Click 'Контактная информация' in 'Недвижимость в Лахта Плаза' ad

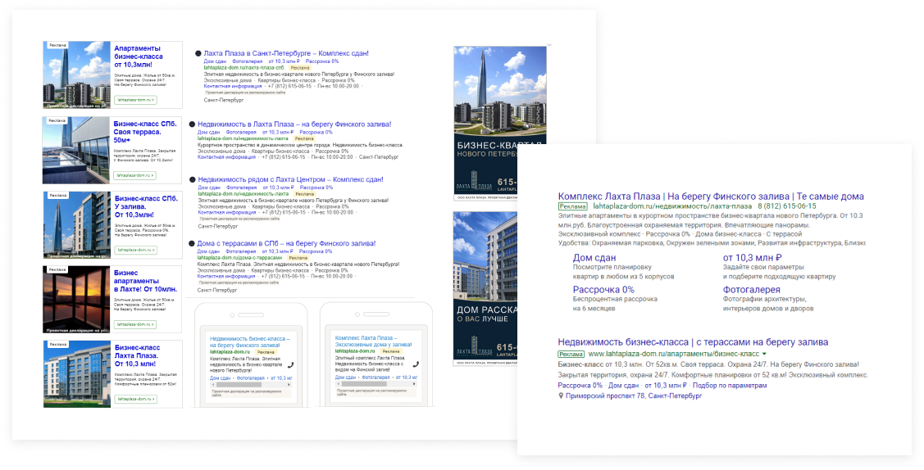click(226, 158)
